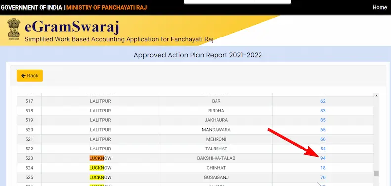This screenshot has height=186, width=391.
Task: Open count link 83 for BIRDHA
Action: pyautogui.click(x=323, y=111)
